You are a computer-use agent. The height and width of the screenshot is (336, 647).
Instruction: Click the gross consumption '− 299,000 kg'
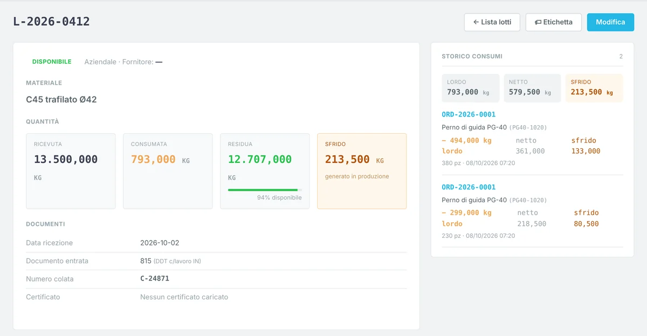[x=466, y=213]
